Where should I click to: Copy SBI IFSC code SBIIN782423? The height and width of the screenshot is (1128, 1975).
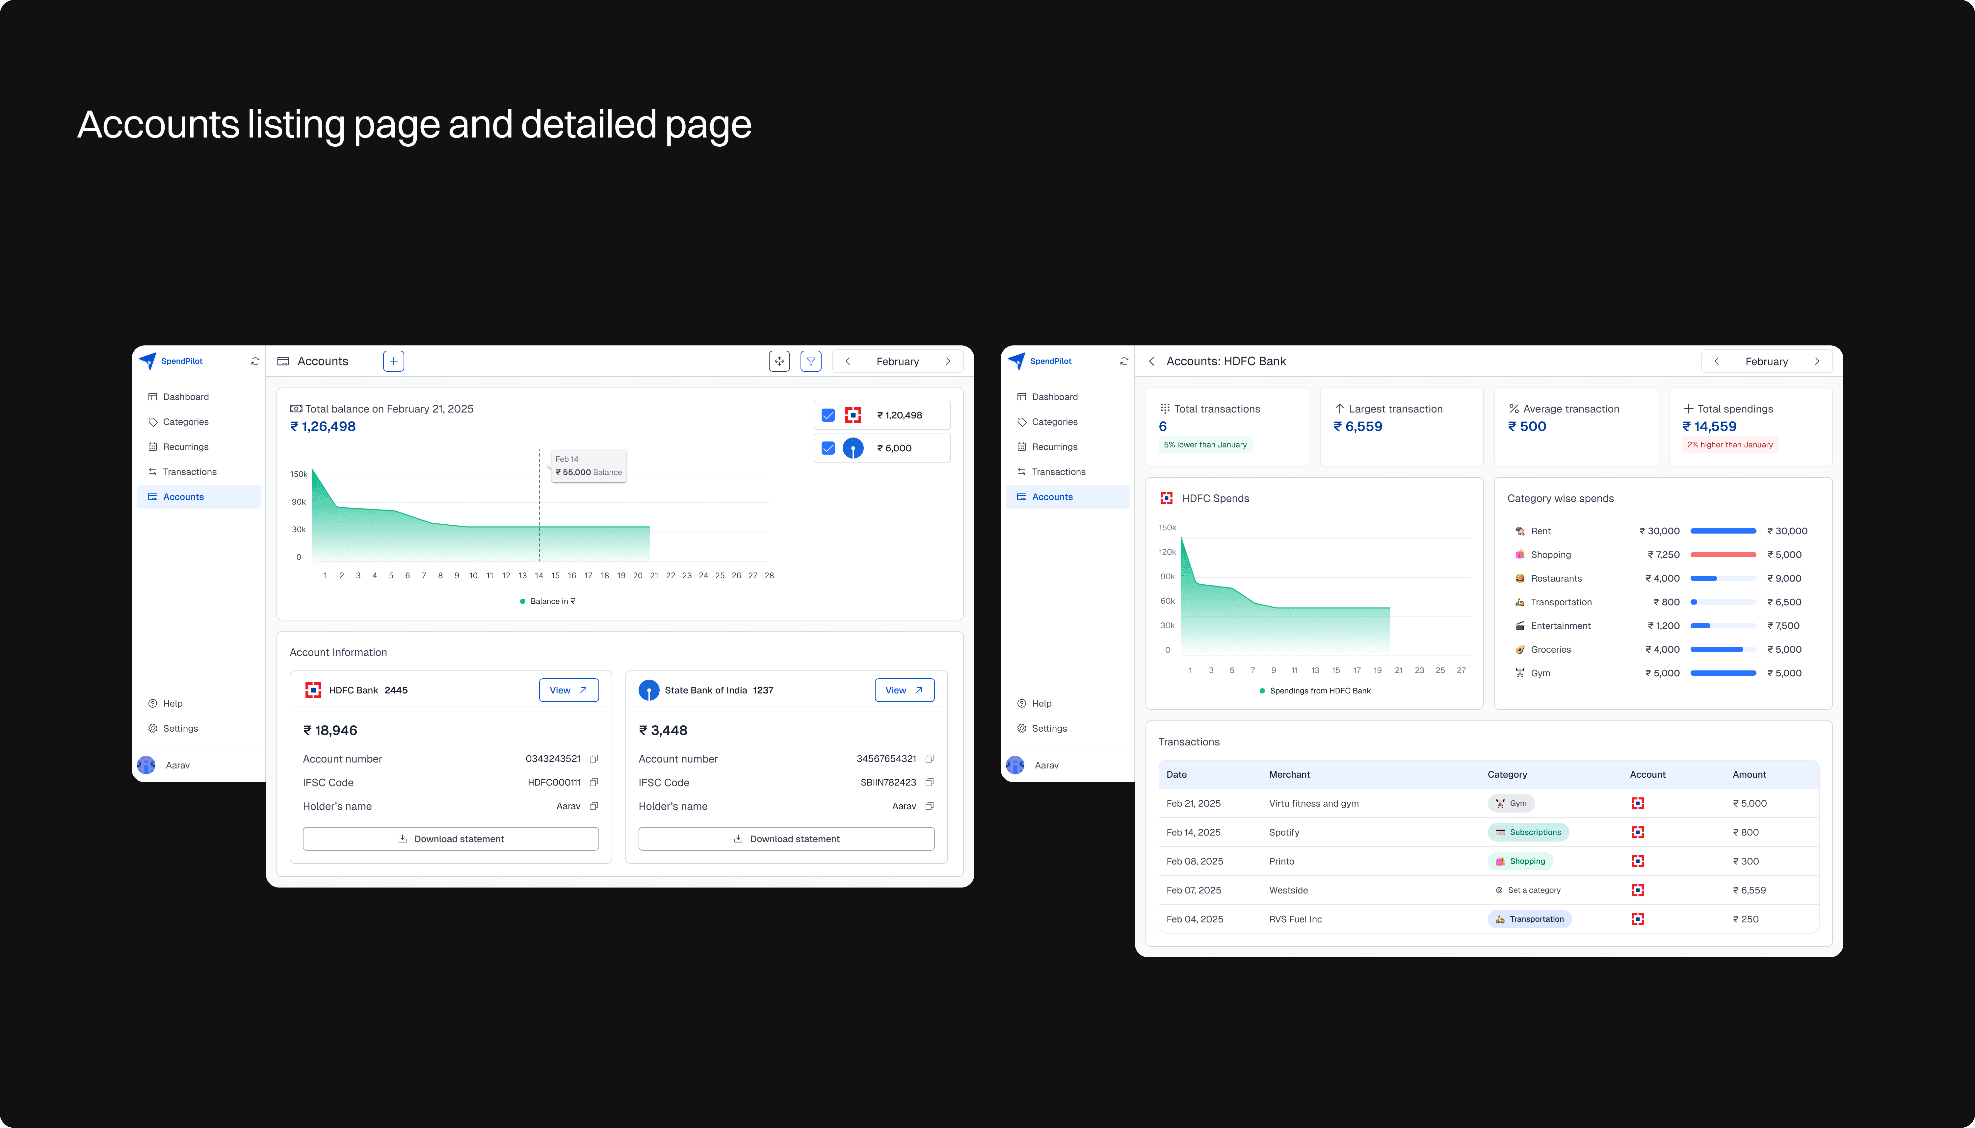tap(929, 783)
